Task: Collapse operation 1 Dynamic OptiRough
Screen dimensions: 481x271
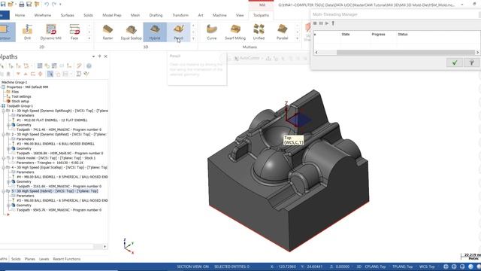Action: (4, 111)
